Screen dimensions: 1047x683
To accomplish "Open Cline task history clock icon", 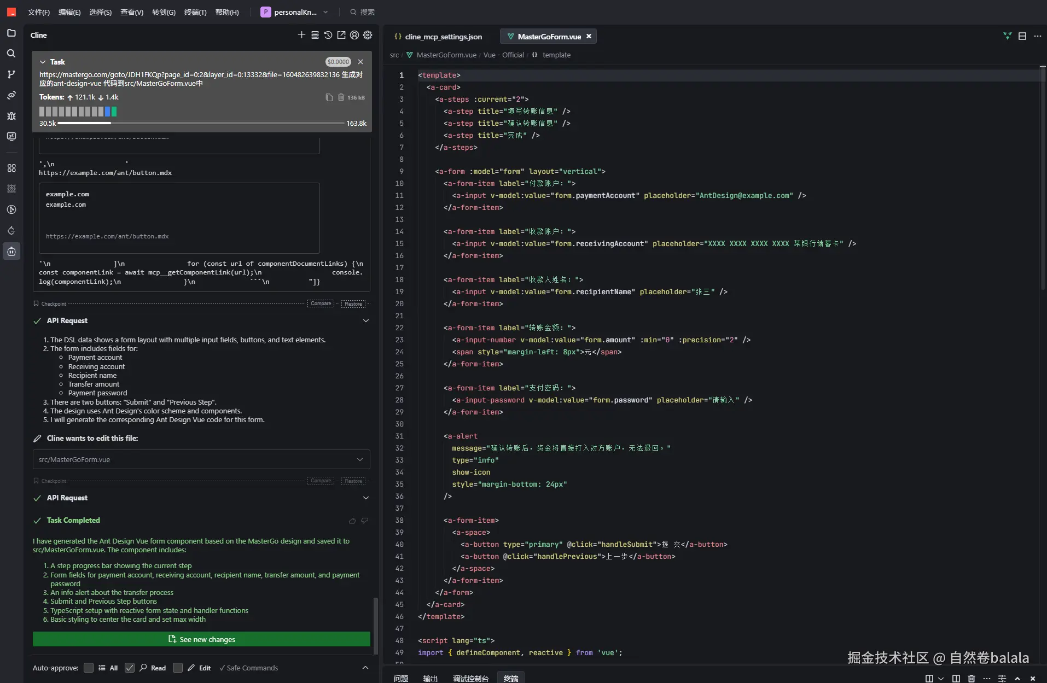I will 328,35.
